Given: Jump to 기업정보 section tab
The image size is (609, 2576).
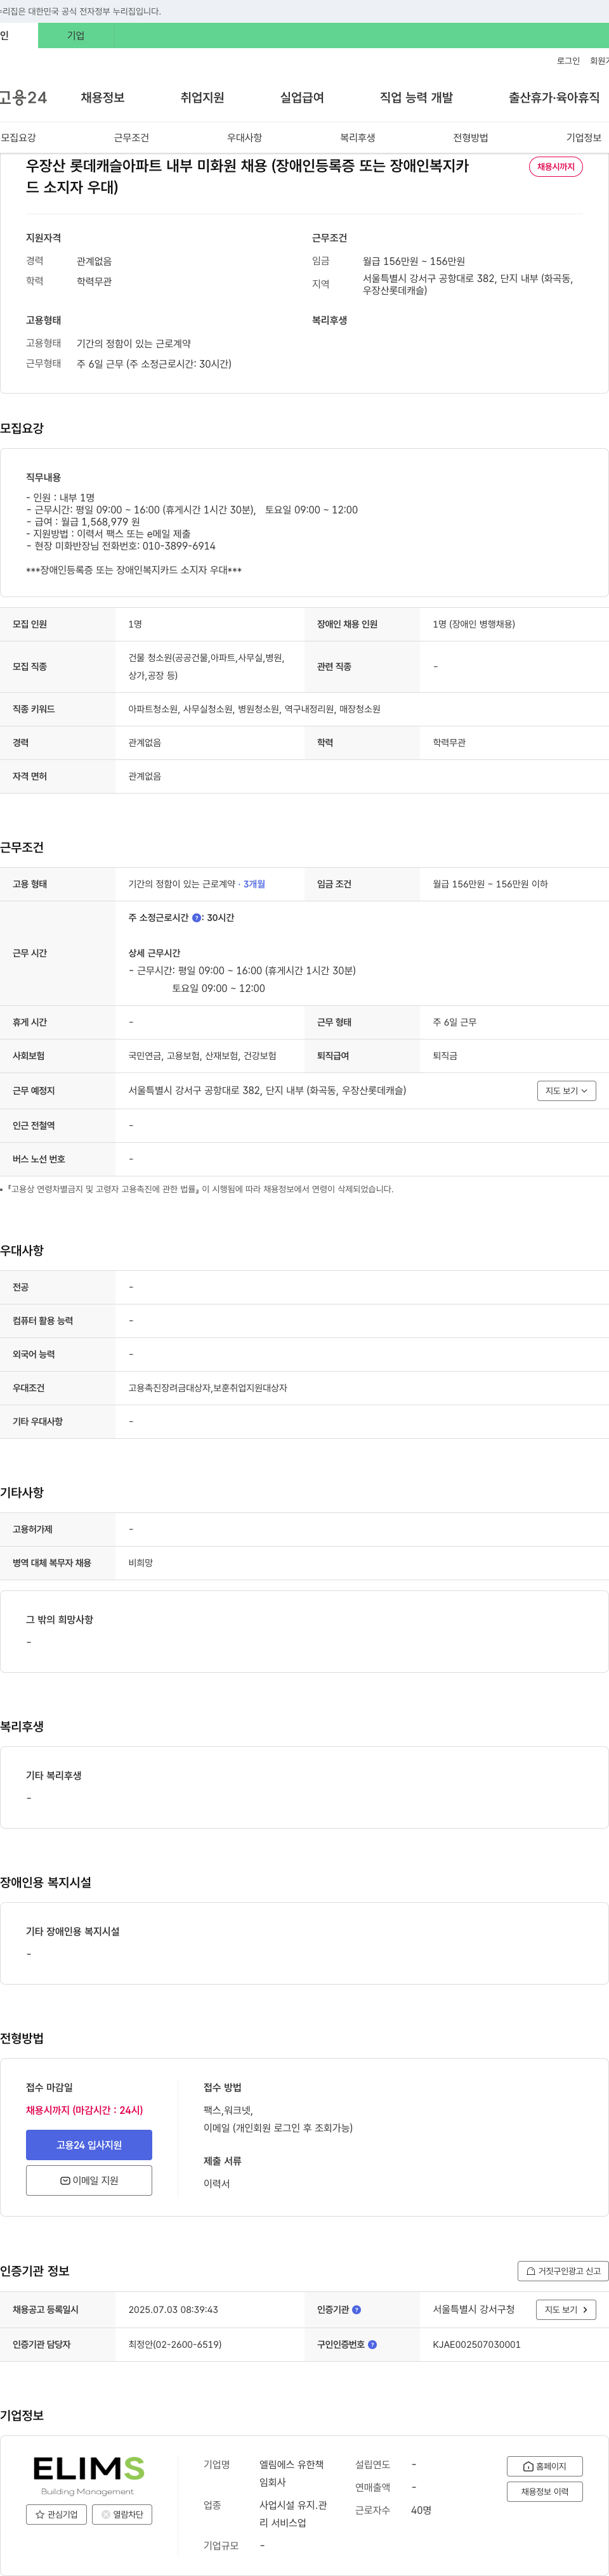Looking at the screenshot, I should point(584,137).
